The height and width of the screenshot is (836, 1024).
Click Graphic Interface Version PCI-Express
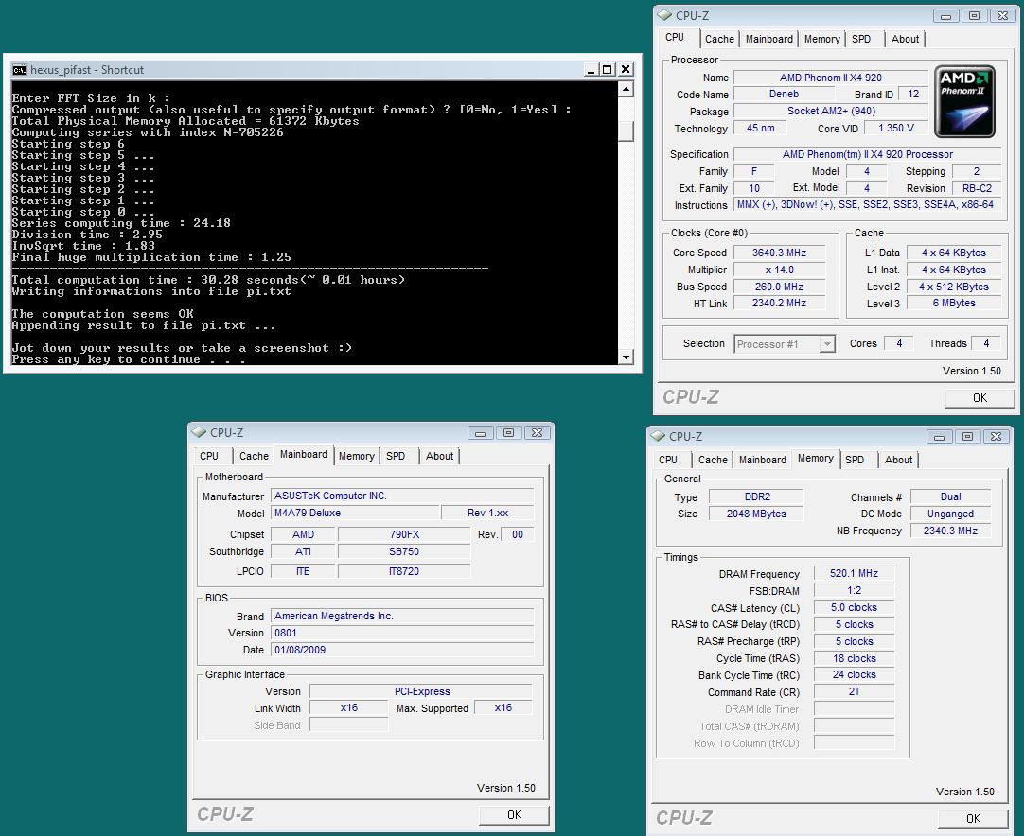pyautogui.click(x=421, y=691)
